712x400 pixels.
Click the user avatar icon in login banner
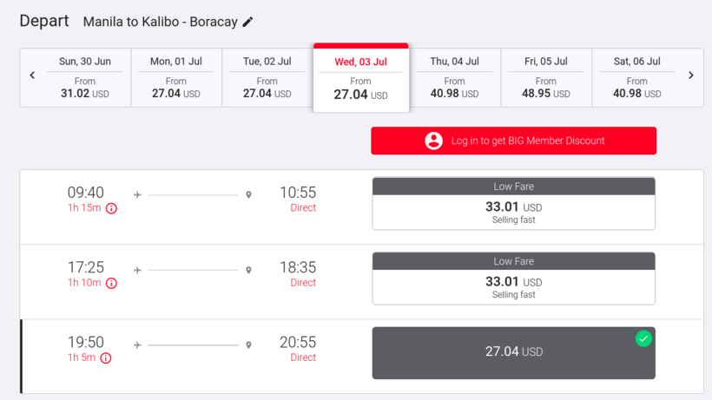click(433, 141)
